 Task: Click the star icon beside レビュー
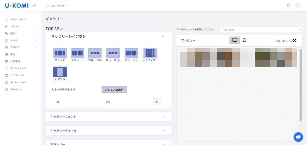6,26
